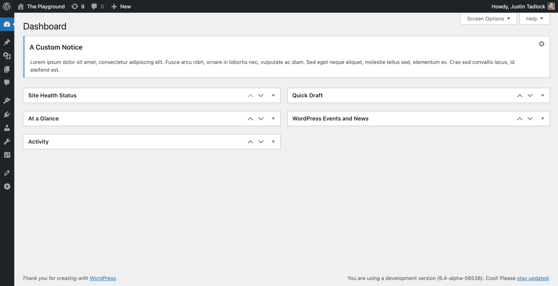Open the Pages sidebar icon
The image size is (558, 286).
(x=7, y=69)
